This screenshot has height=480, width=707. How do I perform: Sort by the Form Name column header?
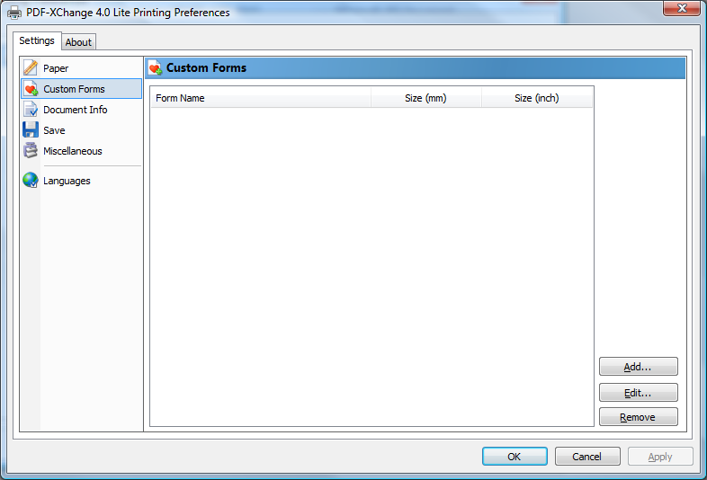[260, 98]
